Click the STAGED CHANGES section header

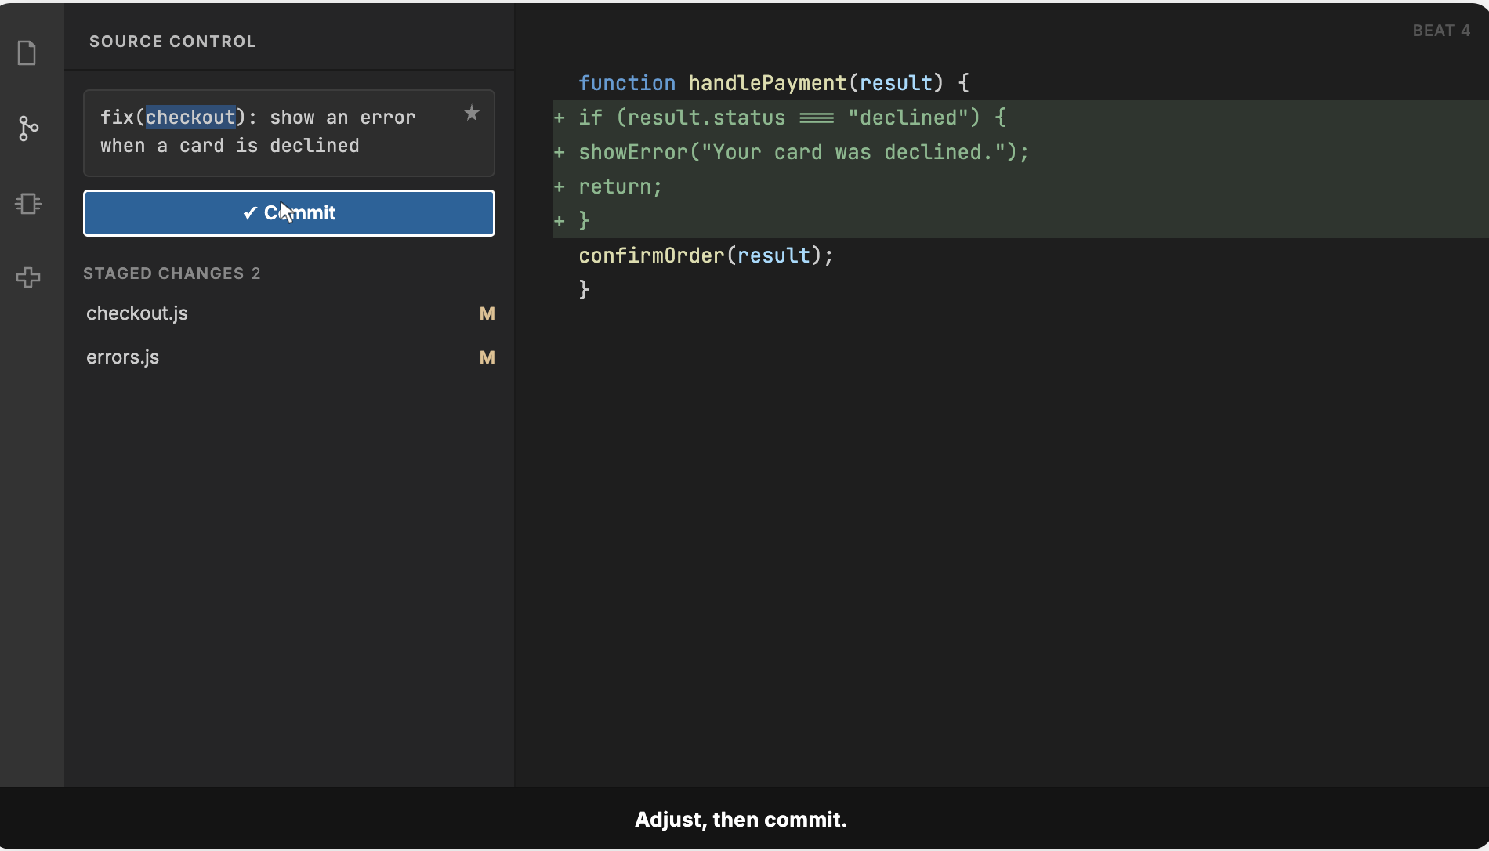click(x=172, y=273)
